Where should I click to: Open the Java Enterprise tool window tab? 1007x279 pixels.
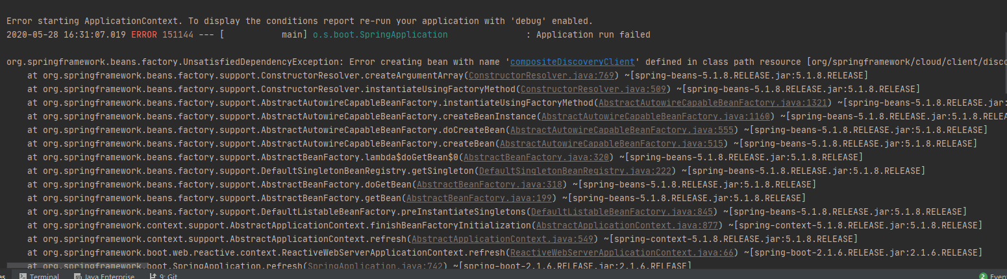[108, 276]
